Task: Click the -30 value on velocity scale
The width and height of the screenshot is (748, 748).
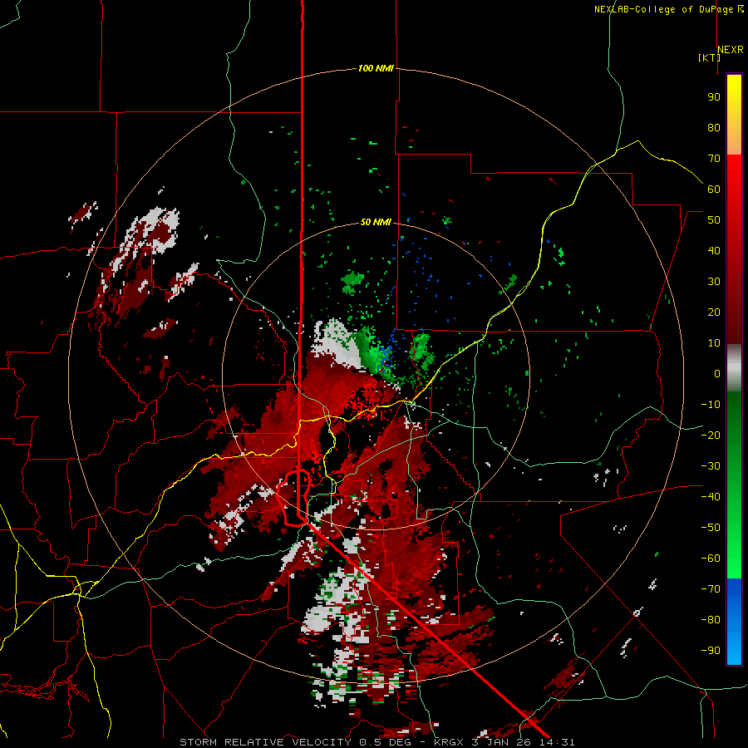Action: 711,466
